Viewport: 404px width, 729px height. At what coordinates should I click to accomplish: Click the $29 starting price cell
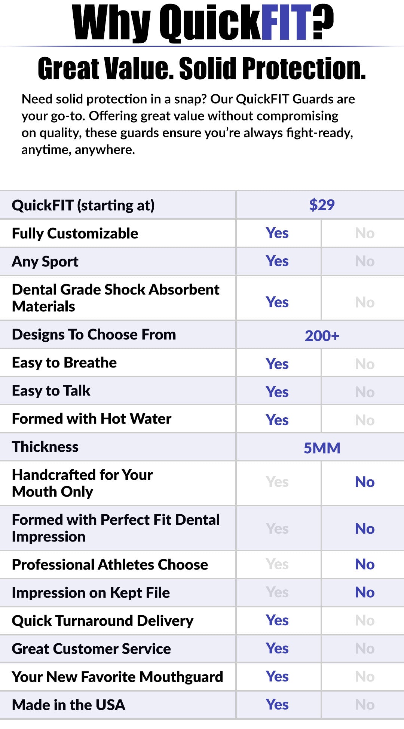click(322, 205)
